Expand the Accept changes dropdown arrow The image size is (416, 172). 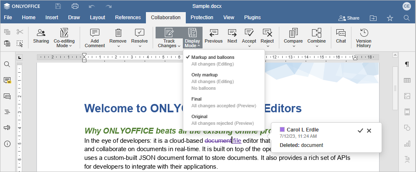249,46
